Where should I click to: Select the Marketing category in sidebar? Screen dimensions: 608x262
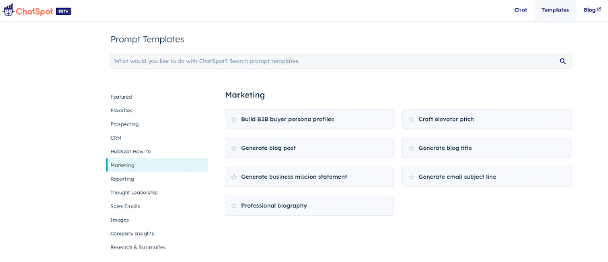(x=157, y=165)
